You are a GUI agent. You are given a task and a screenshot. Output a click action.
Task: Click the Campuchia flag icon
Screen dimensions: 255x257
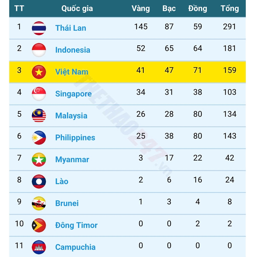[x=39, y=247]
